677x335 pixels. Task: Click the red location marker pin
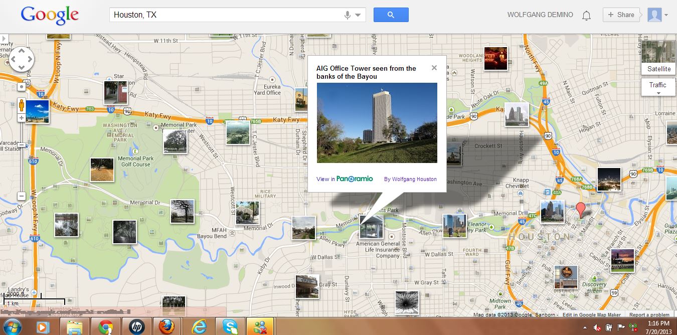(581, 210)
